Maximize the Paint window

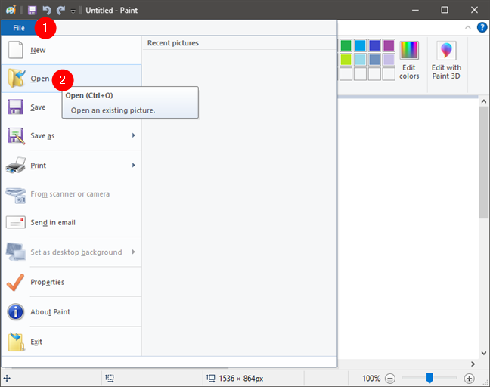445,10
